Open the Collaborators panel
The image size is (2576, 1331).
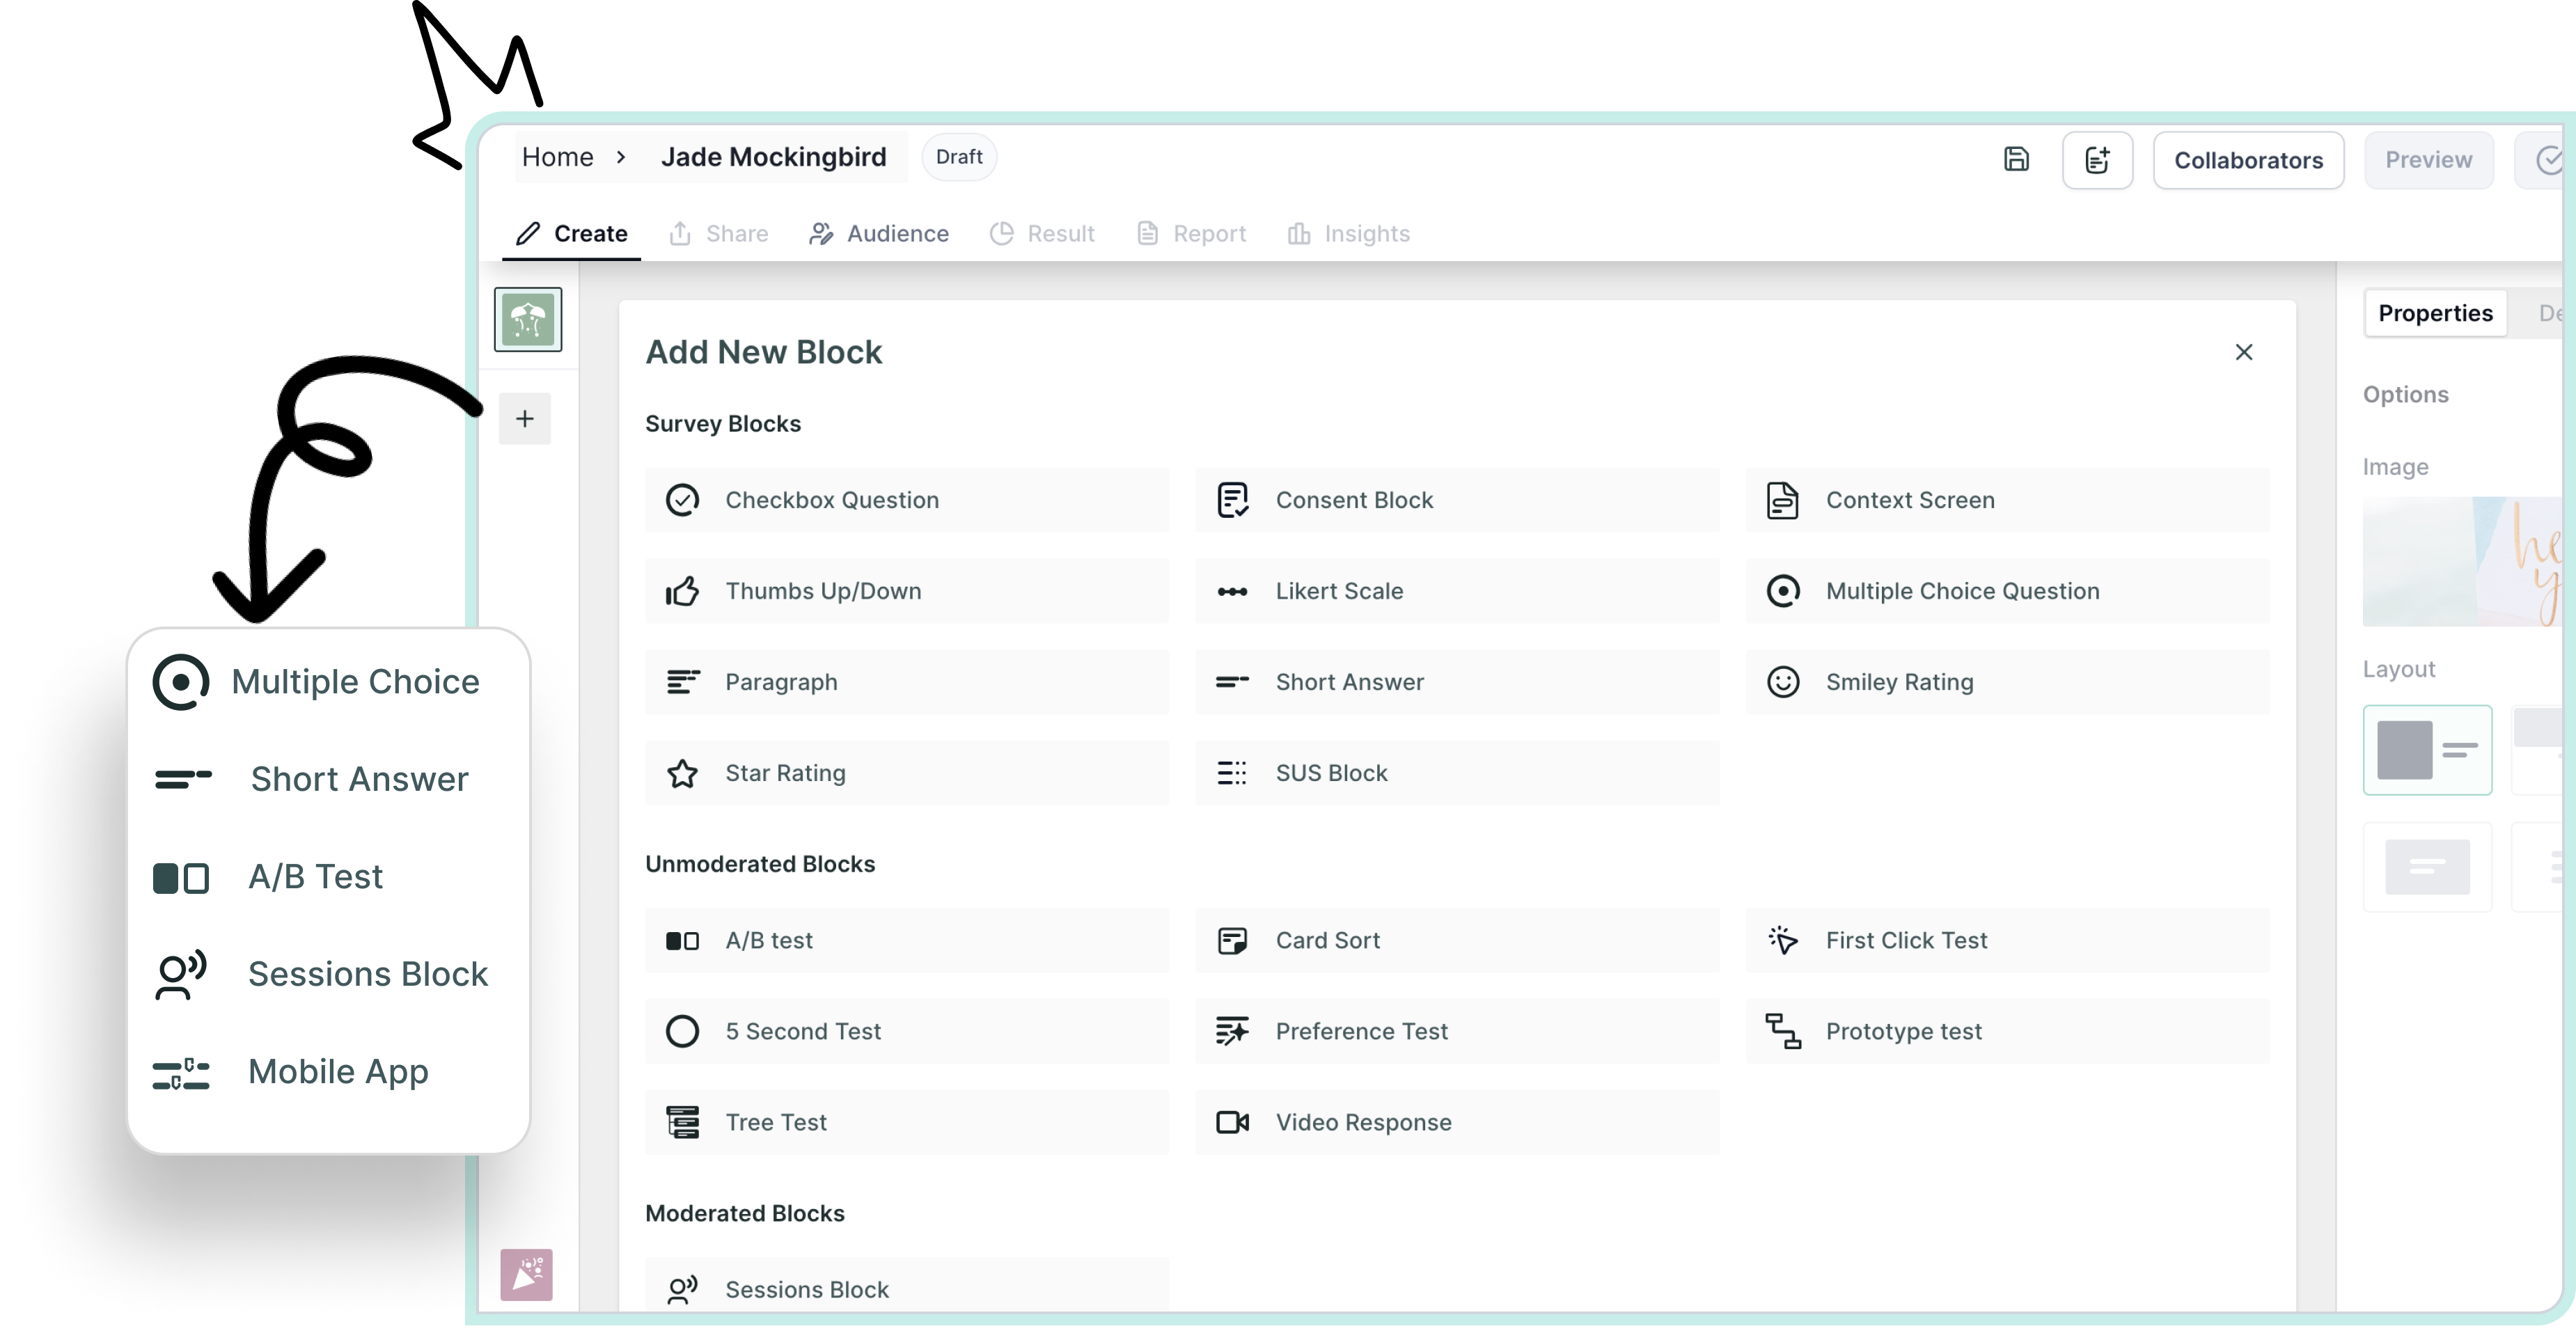[x=2248, y=160]
